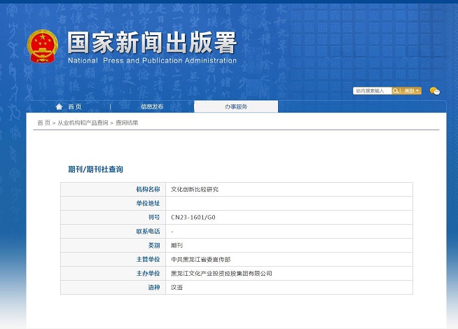The height and width of the screenshot is (329, 458).
Task: Click 首页 in the breadcrumb trail
Action: (43, 122)
